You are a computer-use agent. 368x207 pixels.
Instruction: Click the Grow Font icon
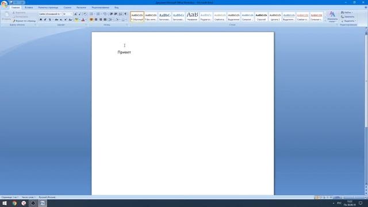point(75,14)
